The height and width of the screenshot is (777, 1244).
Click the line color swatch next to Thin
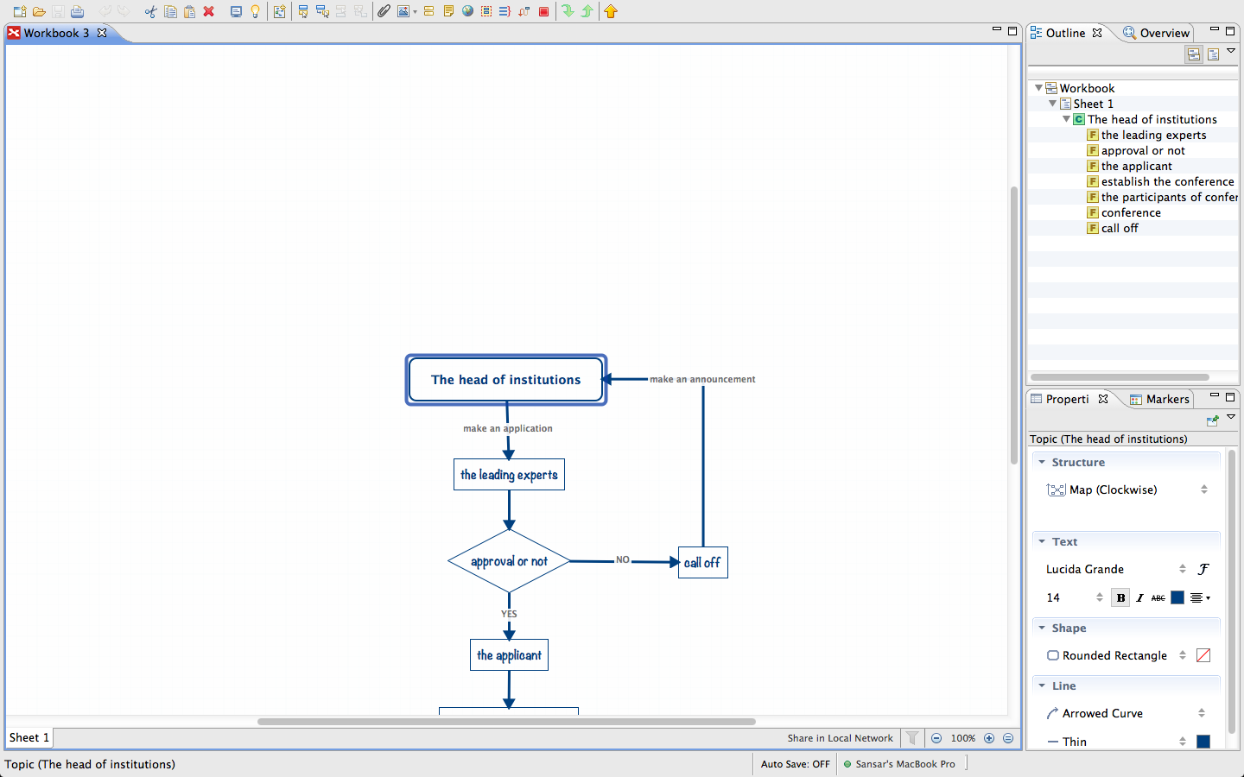tap(1203, 741)
